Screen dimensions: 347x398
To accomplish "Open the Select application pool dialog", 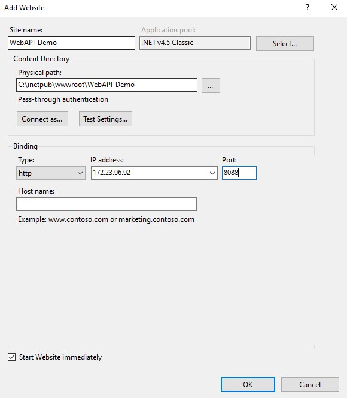I will tap(285, 43).
